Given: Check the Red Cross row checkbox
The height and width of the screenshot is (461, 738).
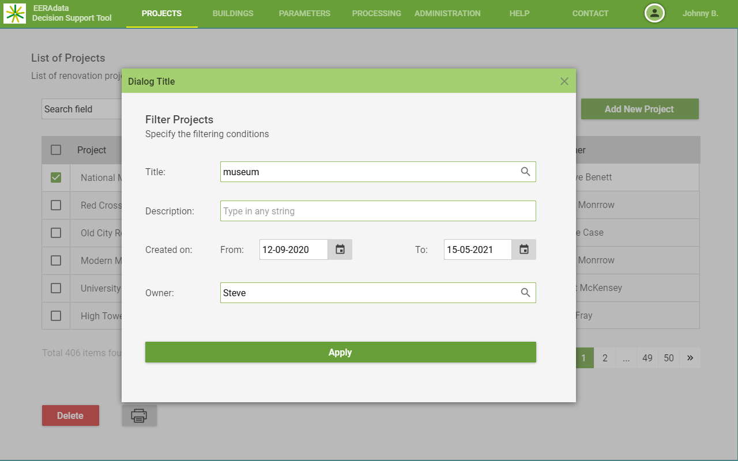Looking at the screenshot, I should pos(56,205).
